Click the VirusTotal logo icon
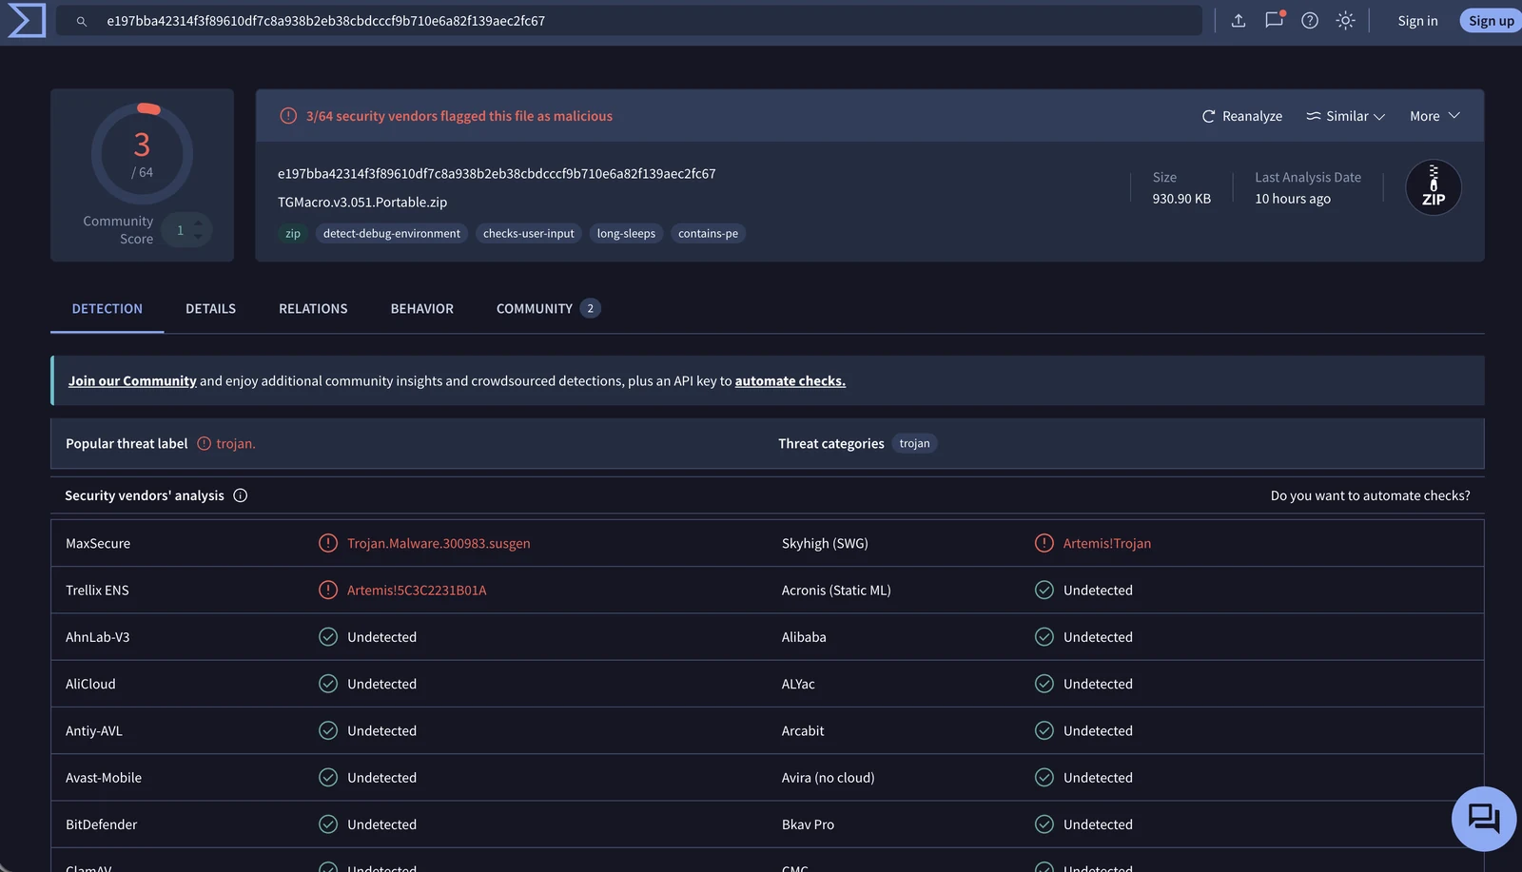This screenshot has width=1522, height=872. coord(27,20)
